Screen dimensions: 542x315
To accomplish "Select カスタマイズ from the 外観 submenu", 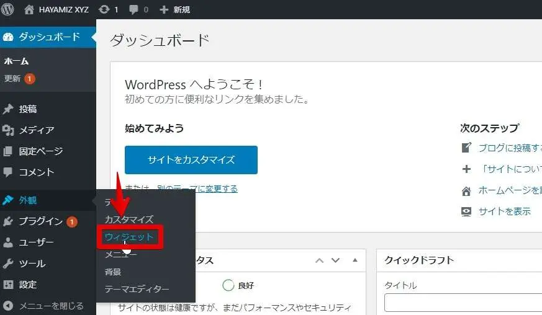I will [x=129, y=220].
